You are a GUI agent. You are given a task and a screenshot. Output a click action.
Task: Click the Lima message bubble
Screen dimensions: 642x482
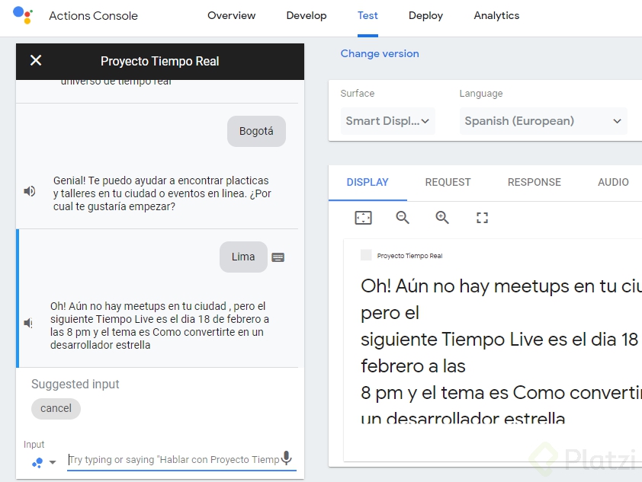coord(243,257)
